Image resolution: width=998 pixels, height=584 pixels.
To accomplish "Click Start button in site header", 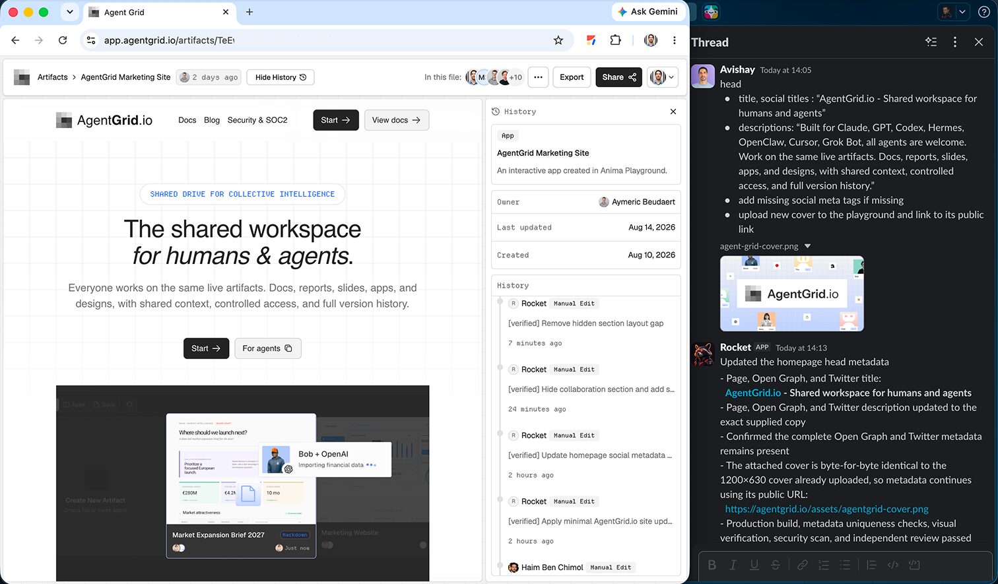I will (x=336, y=120).
